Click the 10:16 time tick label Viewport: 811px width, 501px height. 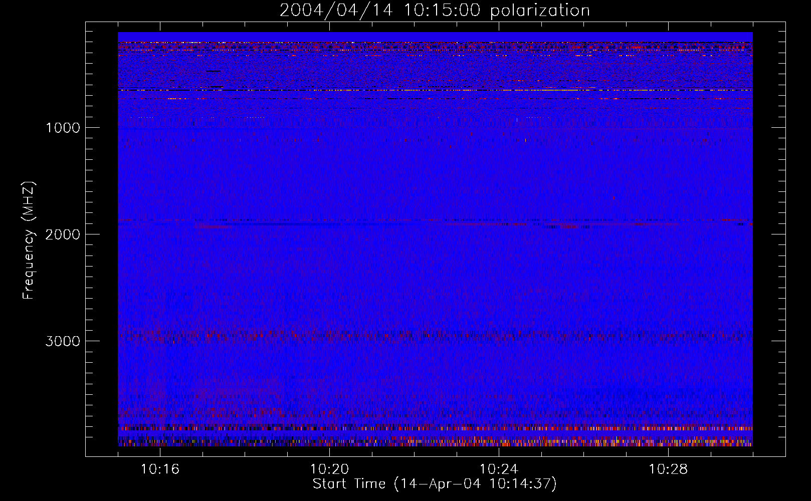[x=160, y=469]
